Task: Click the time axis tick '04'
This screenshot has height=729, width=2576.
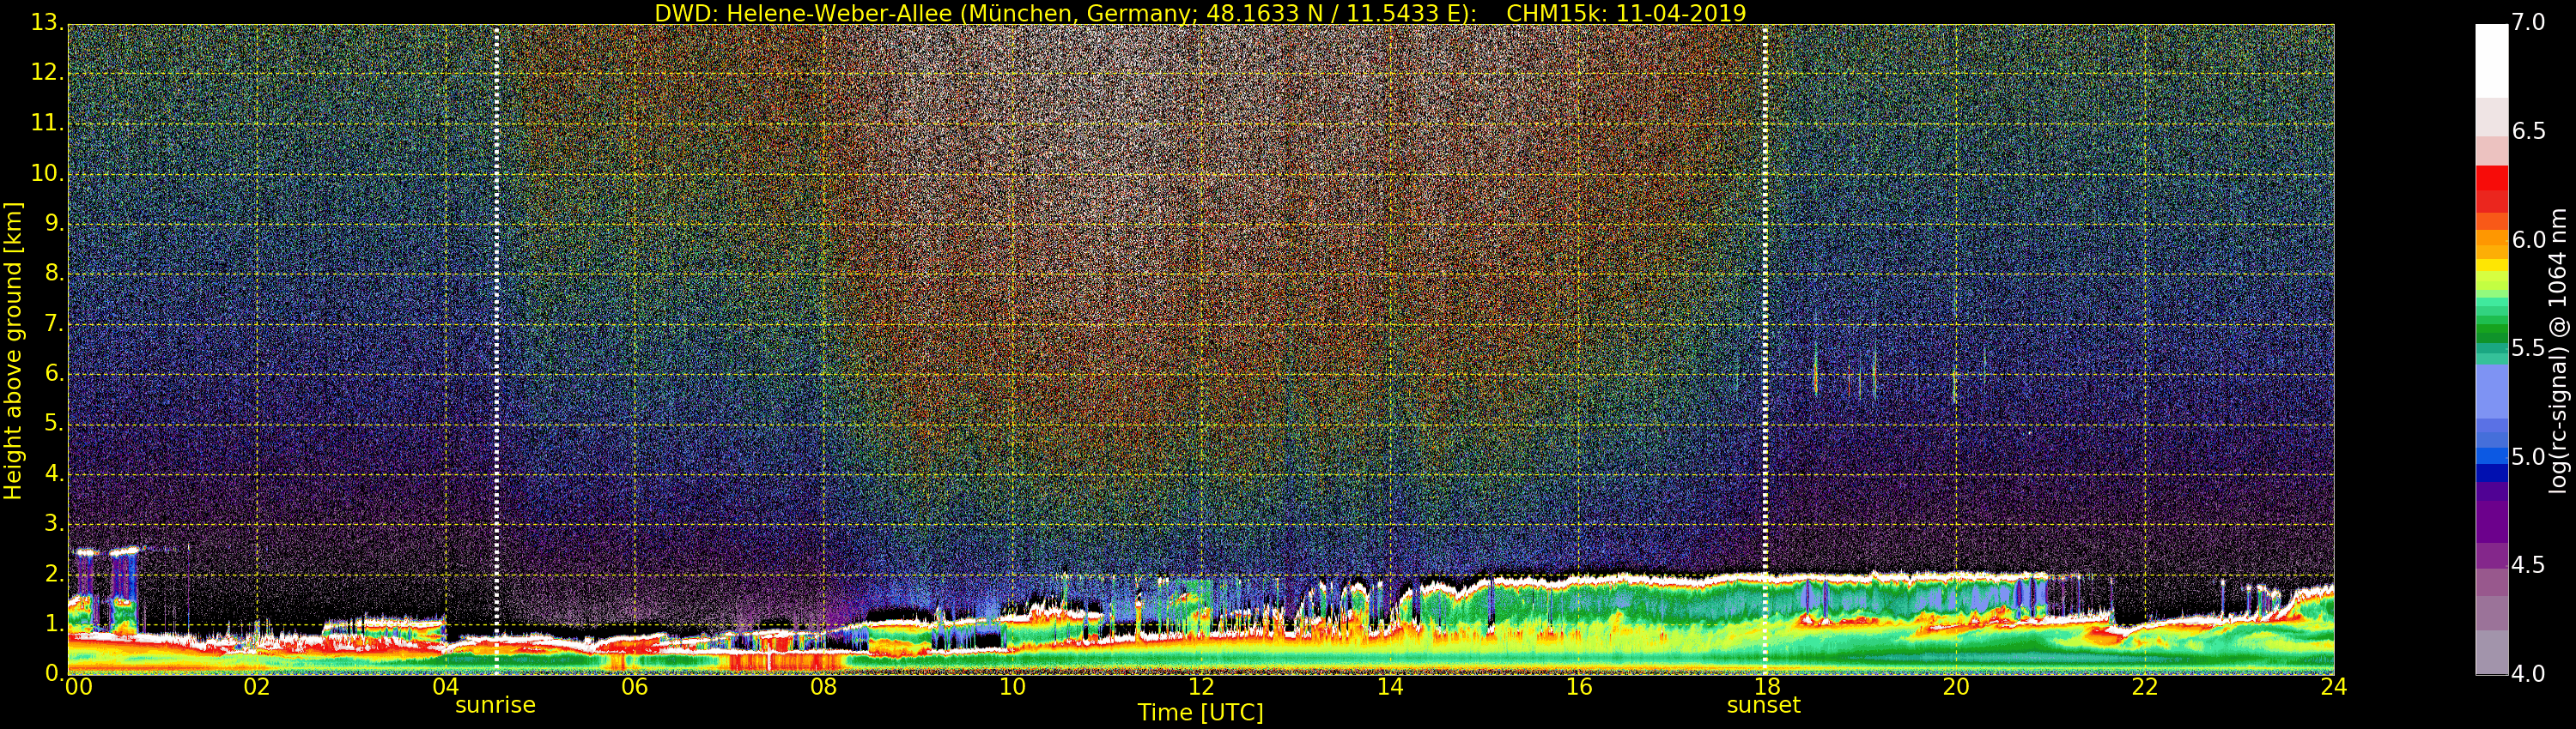Action: click(445, 687)
